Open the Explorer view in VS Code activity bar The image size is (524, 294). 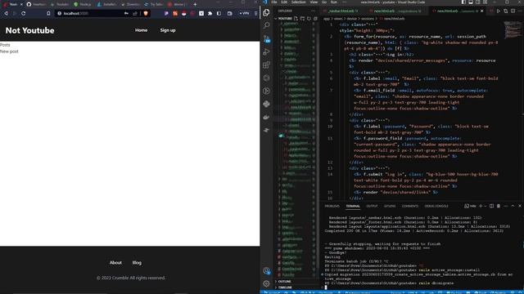[x=266, y=13]
